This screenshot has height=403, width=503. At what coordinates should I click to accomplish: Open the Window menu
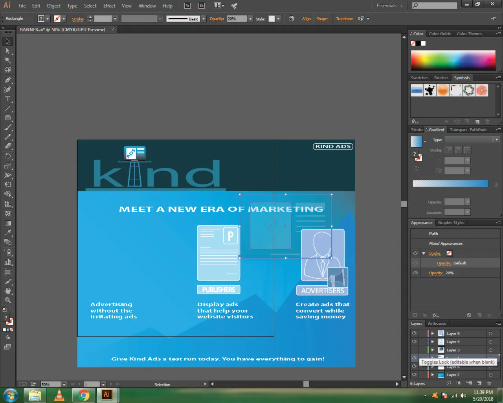pos(147,6)
